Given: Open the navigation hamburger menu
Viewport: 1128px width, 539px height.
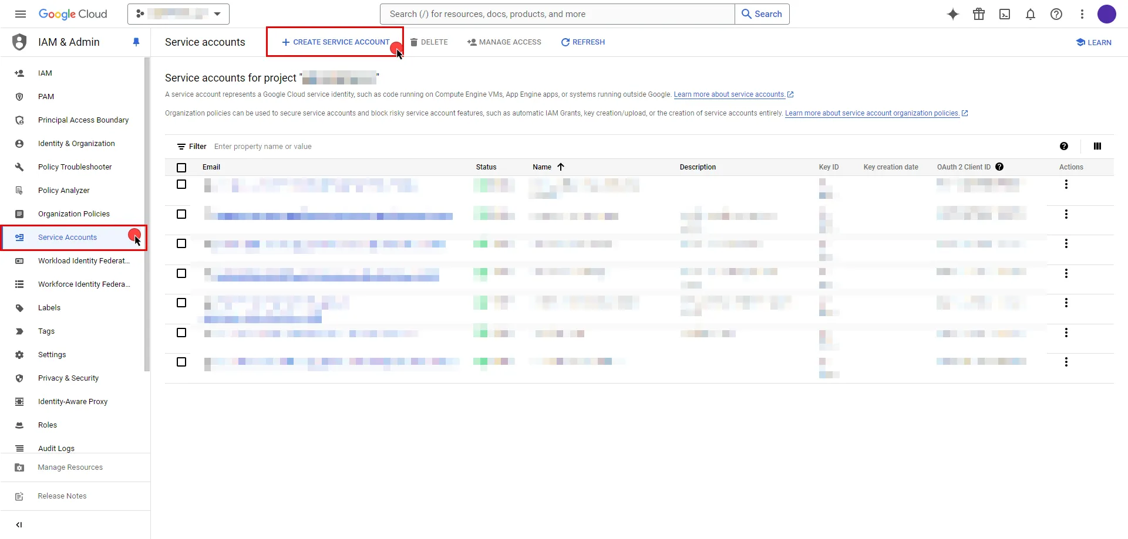Looking at the screenshot, I should pos(20,14).
